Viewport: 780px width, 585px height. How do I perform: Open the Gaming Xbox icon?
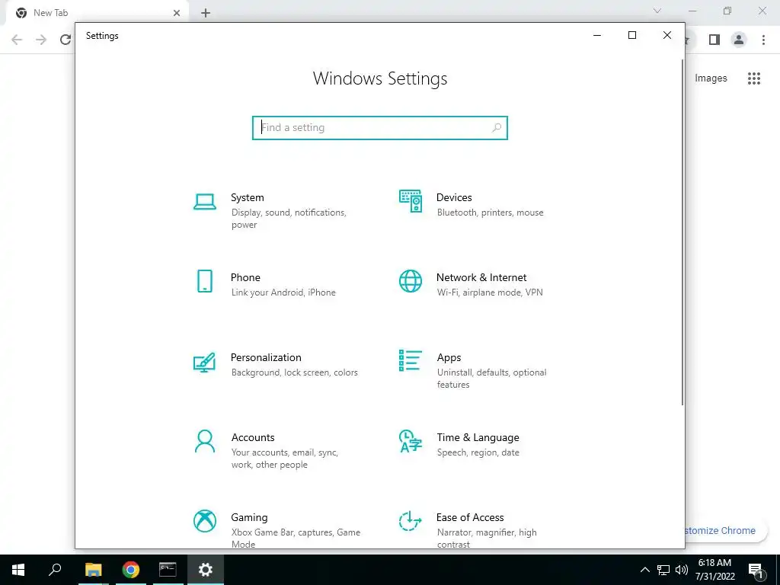[x=204, y=521]
